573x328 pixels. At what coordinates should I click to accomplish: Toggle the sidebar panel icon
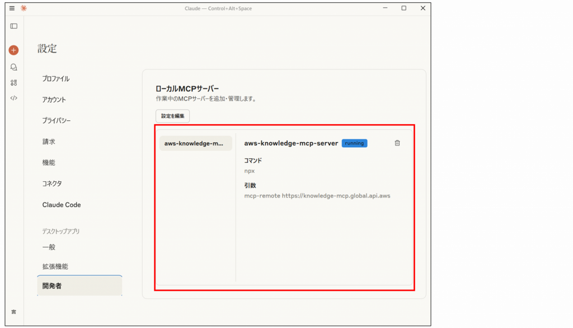(x=13, y=26)
